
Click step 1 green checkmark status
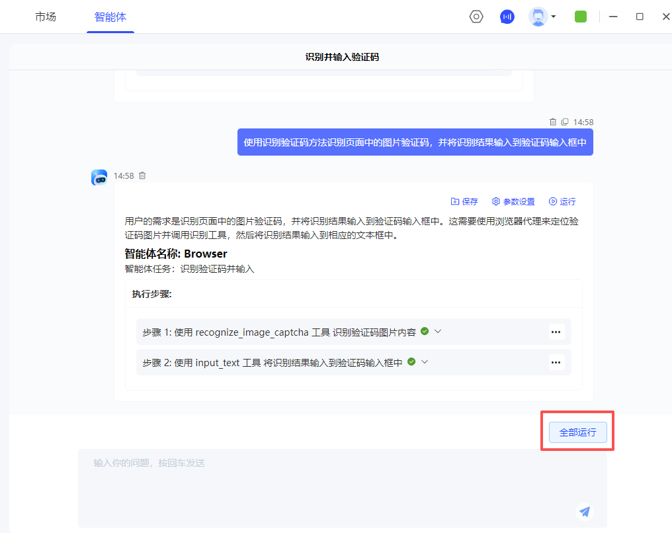pyautogui.click(x=425, y=331)
